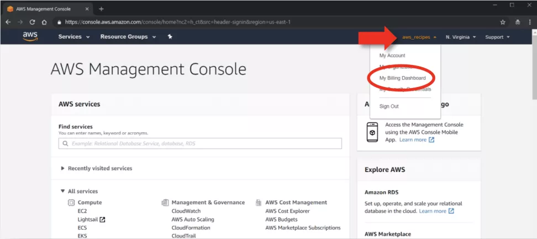This screenshot has height=239, width=537.
Task: Click the AWS logo in header
Action: point(30,36)
